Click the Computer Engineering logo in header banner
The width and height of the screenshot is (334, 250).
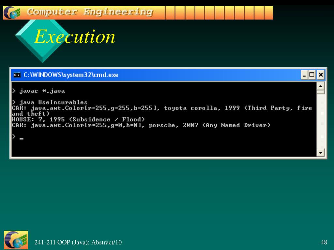pyautogui.click(x=12, y=13)
